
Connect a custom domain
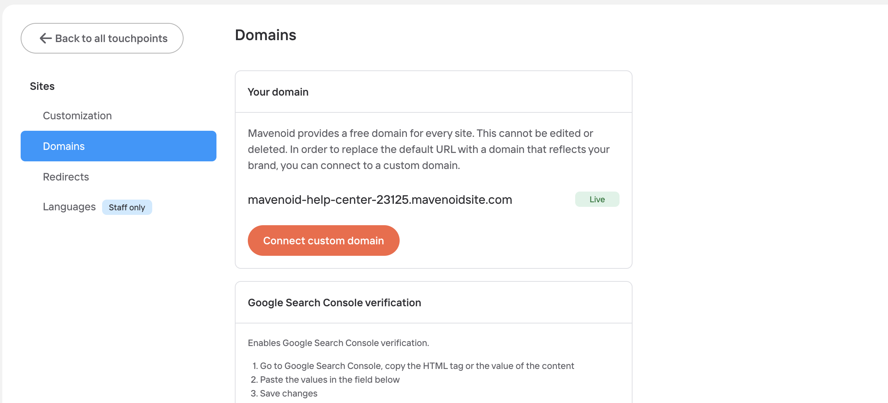(x=324, y=240)
